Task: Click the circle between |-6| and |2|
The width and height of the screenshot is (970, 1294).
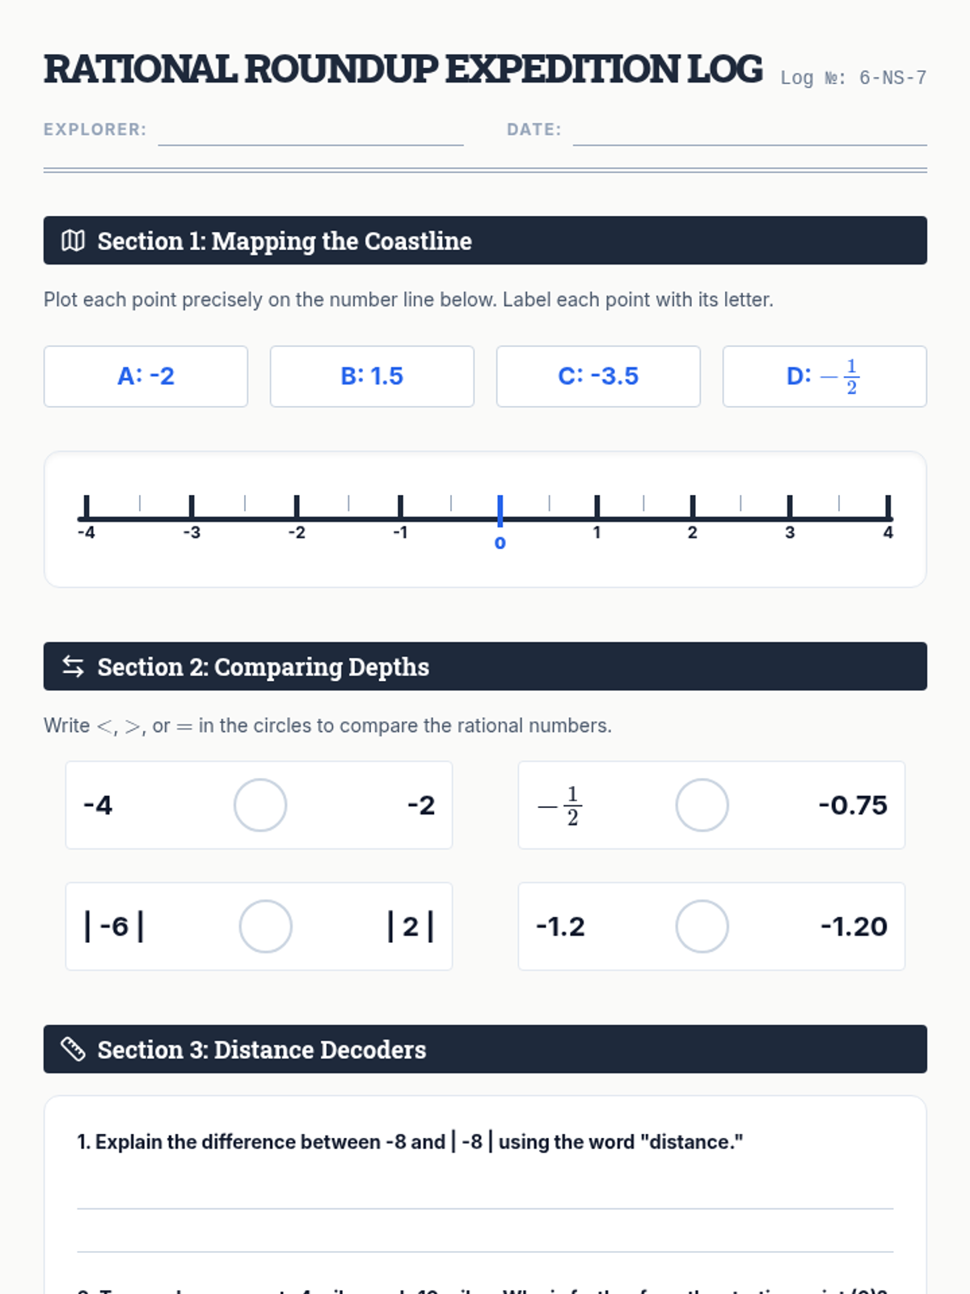Action: (x=265, y=926)
